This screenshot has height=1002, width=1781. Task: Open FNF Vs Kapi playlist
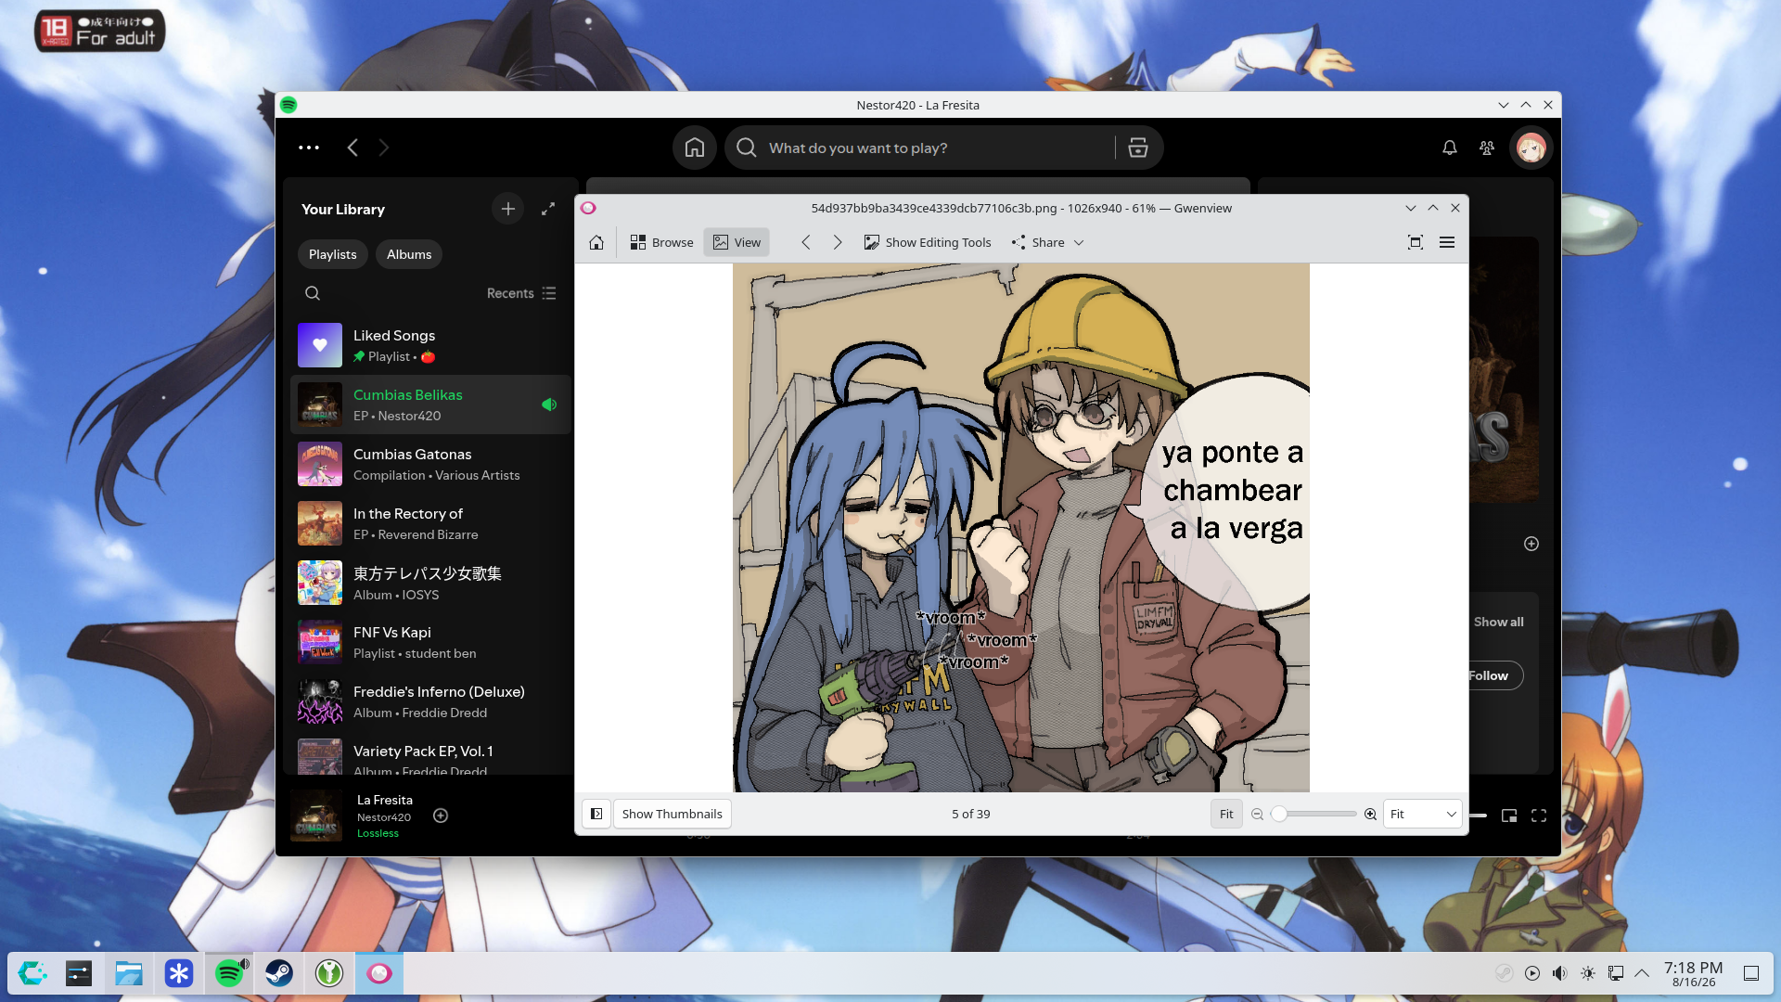pyautogui.click(x=431, y=642)
